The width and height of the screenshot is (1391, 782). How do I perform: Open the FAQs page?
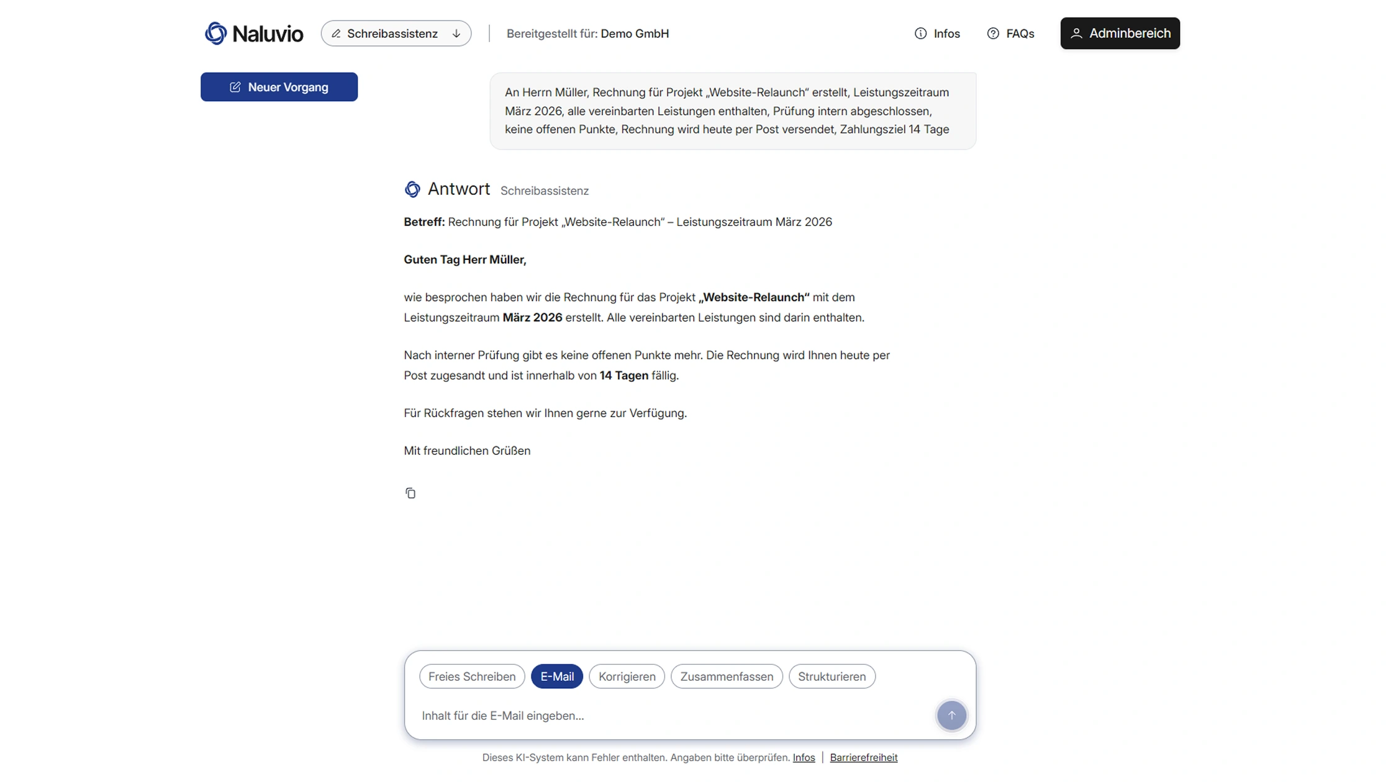(x=1010, y=34)
